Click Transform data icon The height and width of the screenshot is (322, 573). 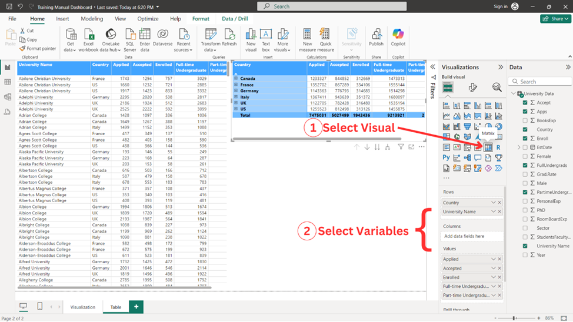(x=211, y=34)
